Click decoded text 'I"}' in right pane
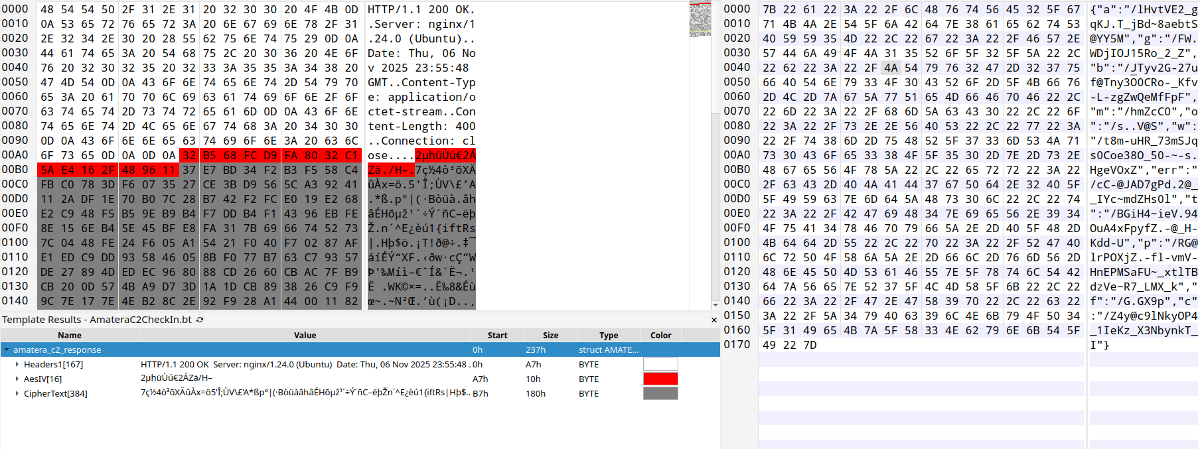 click(1099, 345)
